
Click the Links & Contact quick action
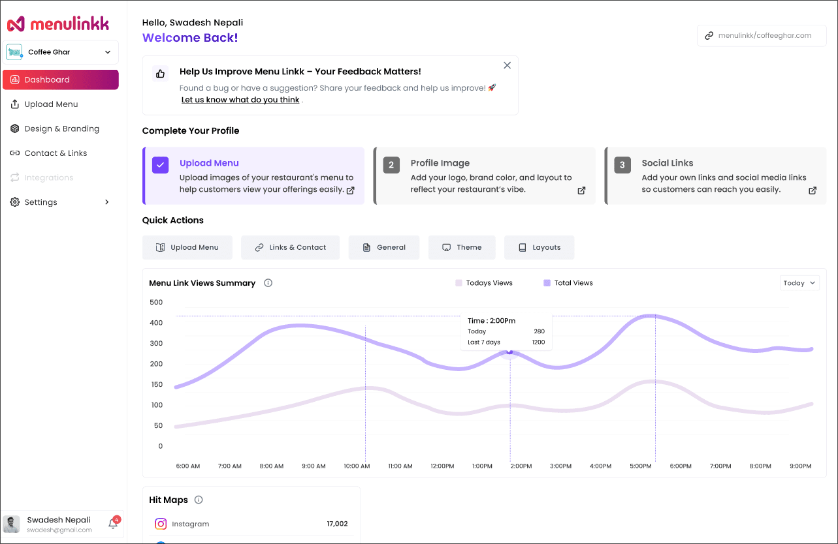[290, 247]
